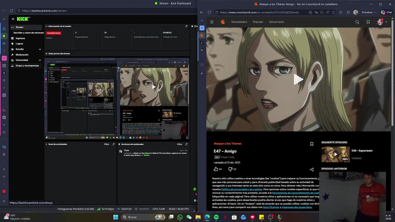Open empresas del grupo Sony link
This screenshot has height=222, width=395.
coord(297,207)
